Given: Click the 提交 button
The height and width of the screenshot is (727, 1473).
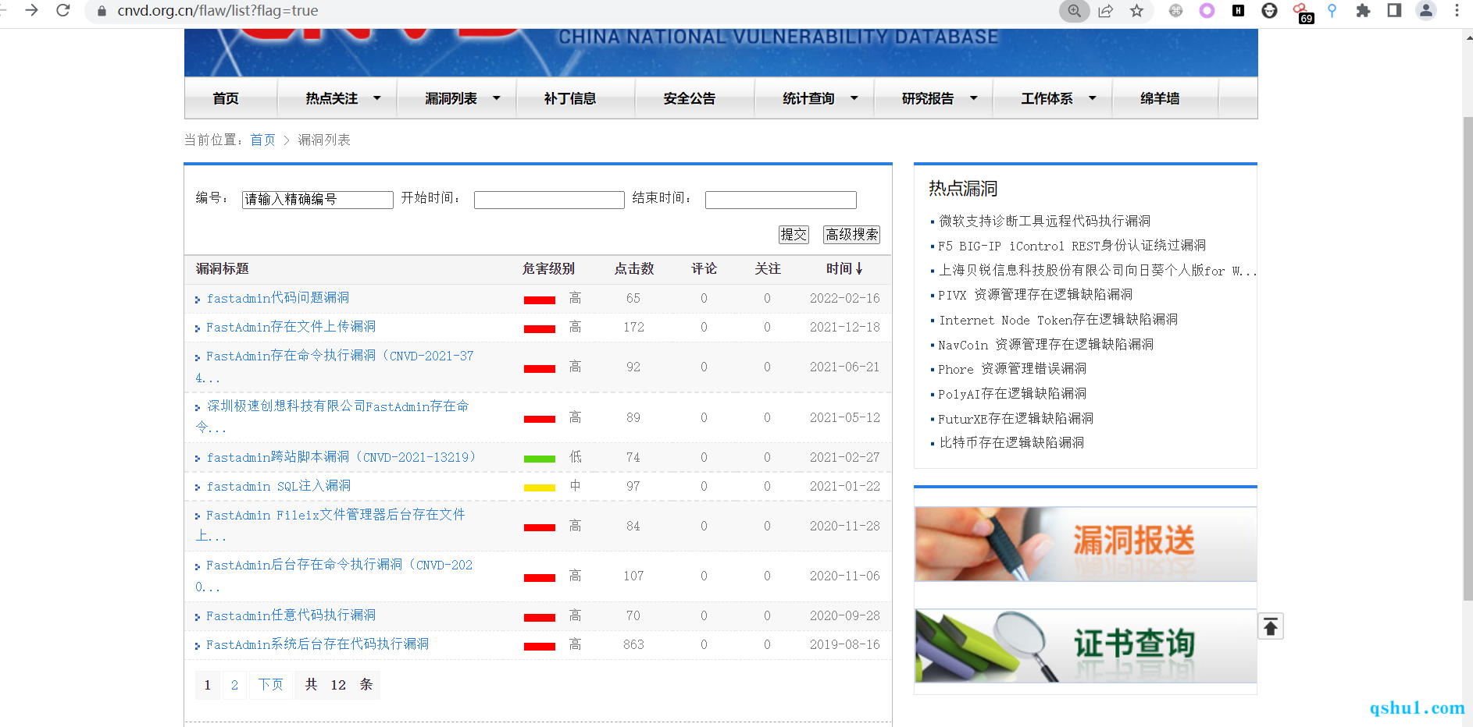Looking at the screenshot, I should [x=794, y=235].
